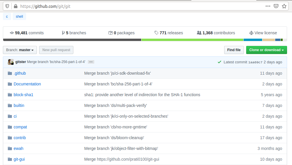The height and width of the screenshot is (165, 292).
Task: Open commit message 'Merge branch bc/sha-256-part-1-of-4' in header
Action: (x=56, y=62)
